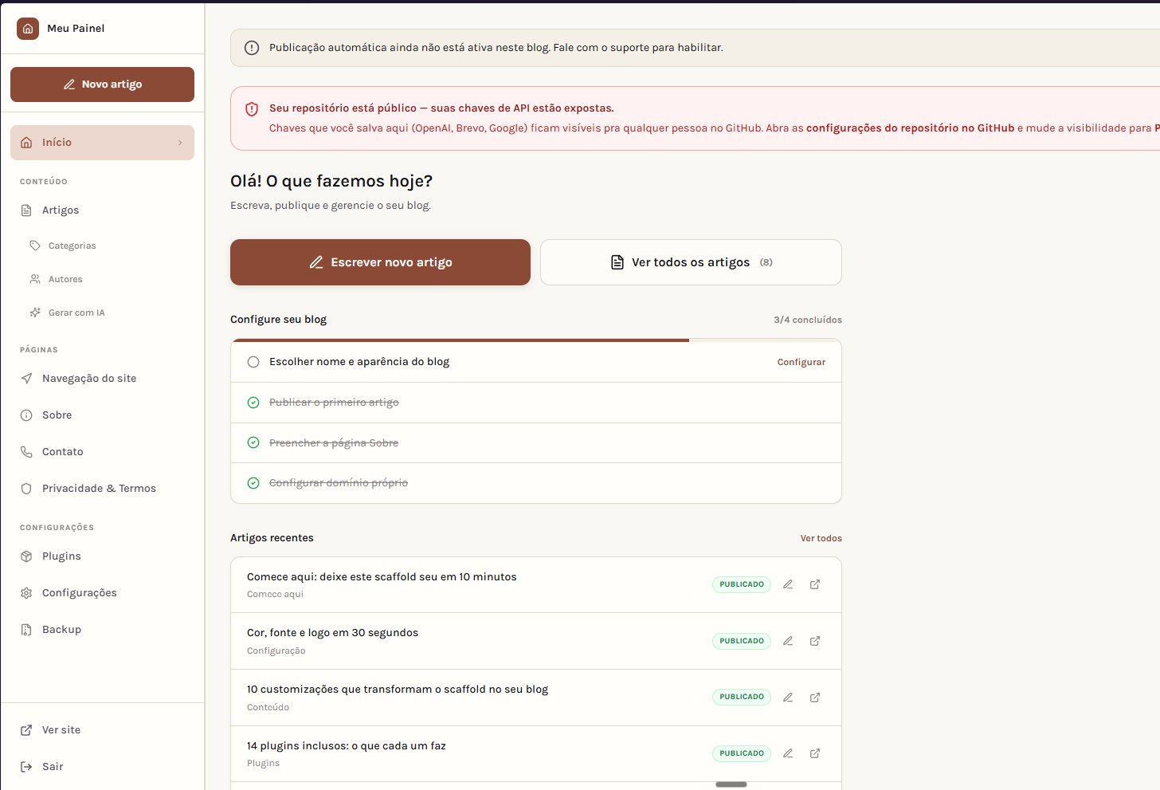Click Escrever novo artigo button
Viewport: 1160px width, 790px height.
[x=380, y=262]
